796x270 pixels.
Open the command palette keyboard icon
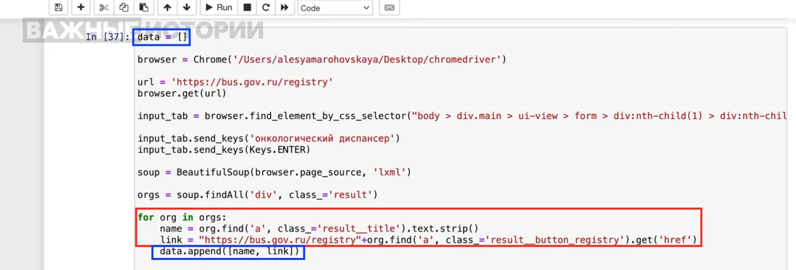389,7
